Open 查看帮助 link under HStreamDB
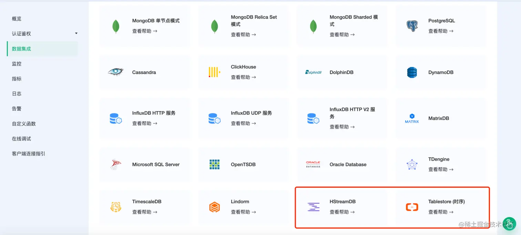 click(x=342, y=212)
